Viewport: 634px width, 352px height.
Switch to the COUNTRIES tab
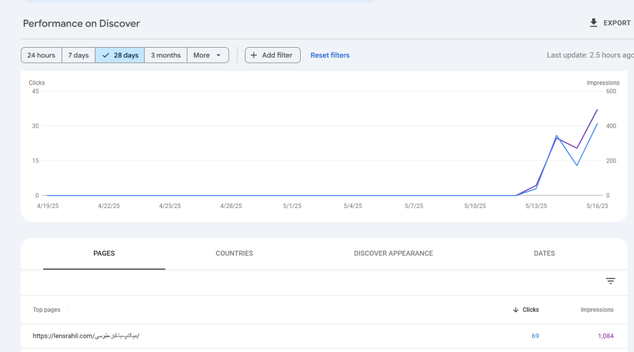point(234,253)
